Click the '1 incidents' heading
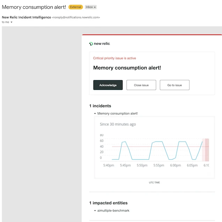The image size is (222, 222). click(x=100, y=106)
